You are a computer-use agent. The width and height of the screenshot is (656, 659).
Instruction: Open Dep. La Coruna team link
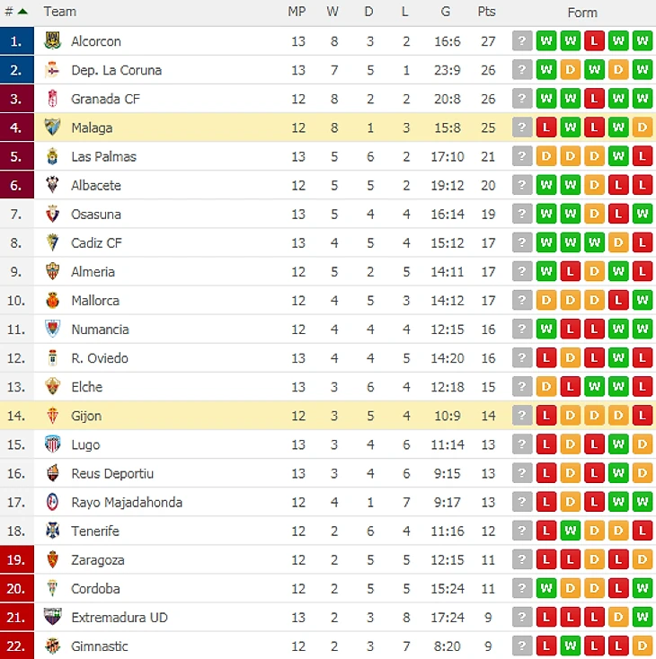[116, 70]
